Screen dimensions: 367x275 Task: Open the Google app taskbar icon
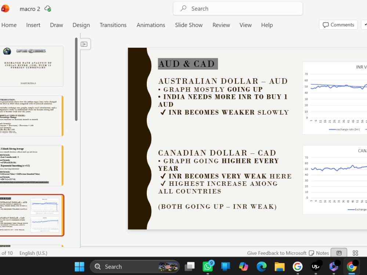[x=298, y=267]
